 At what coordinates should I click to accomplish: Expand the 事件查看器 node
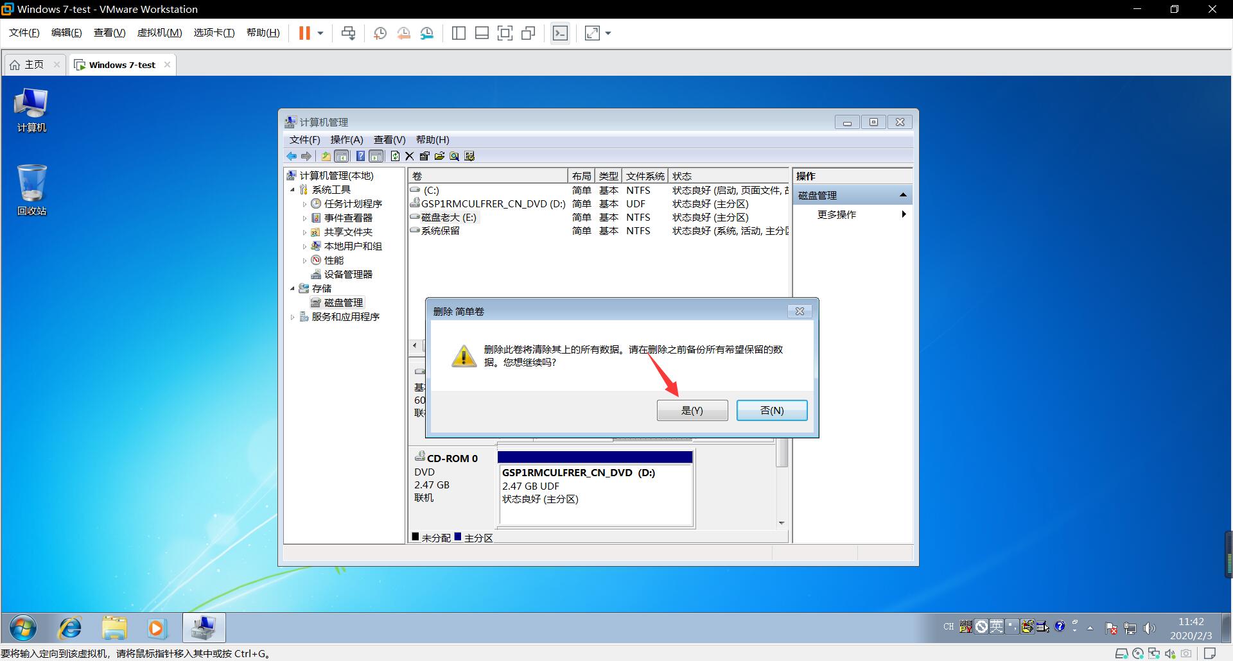(304, 218)
